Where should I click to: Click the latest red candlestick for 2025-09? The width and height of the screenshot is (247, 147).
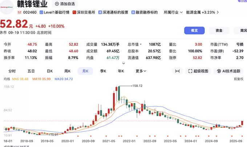(x=242, y=123)
